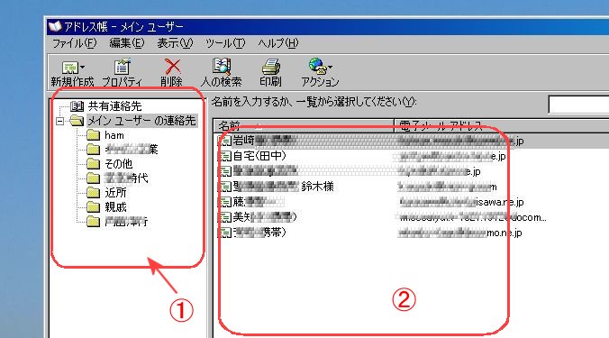
Task: Sort by the 名前 column header
Action: click(x=304, y=125)
